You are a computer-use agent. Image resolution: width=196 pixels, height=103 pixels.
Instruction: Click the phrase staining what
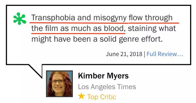click(x=152, y=29)
